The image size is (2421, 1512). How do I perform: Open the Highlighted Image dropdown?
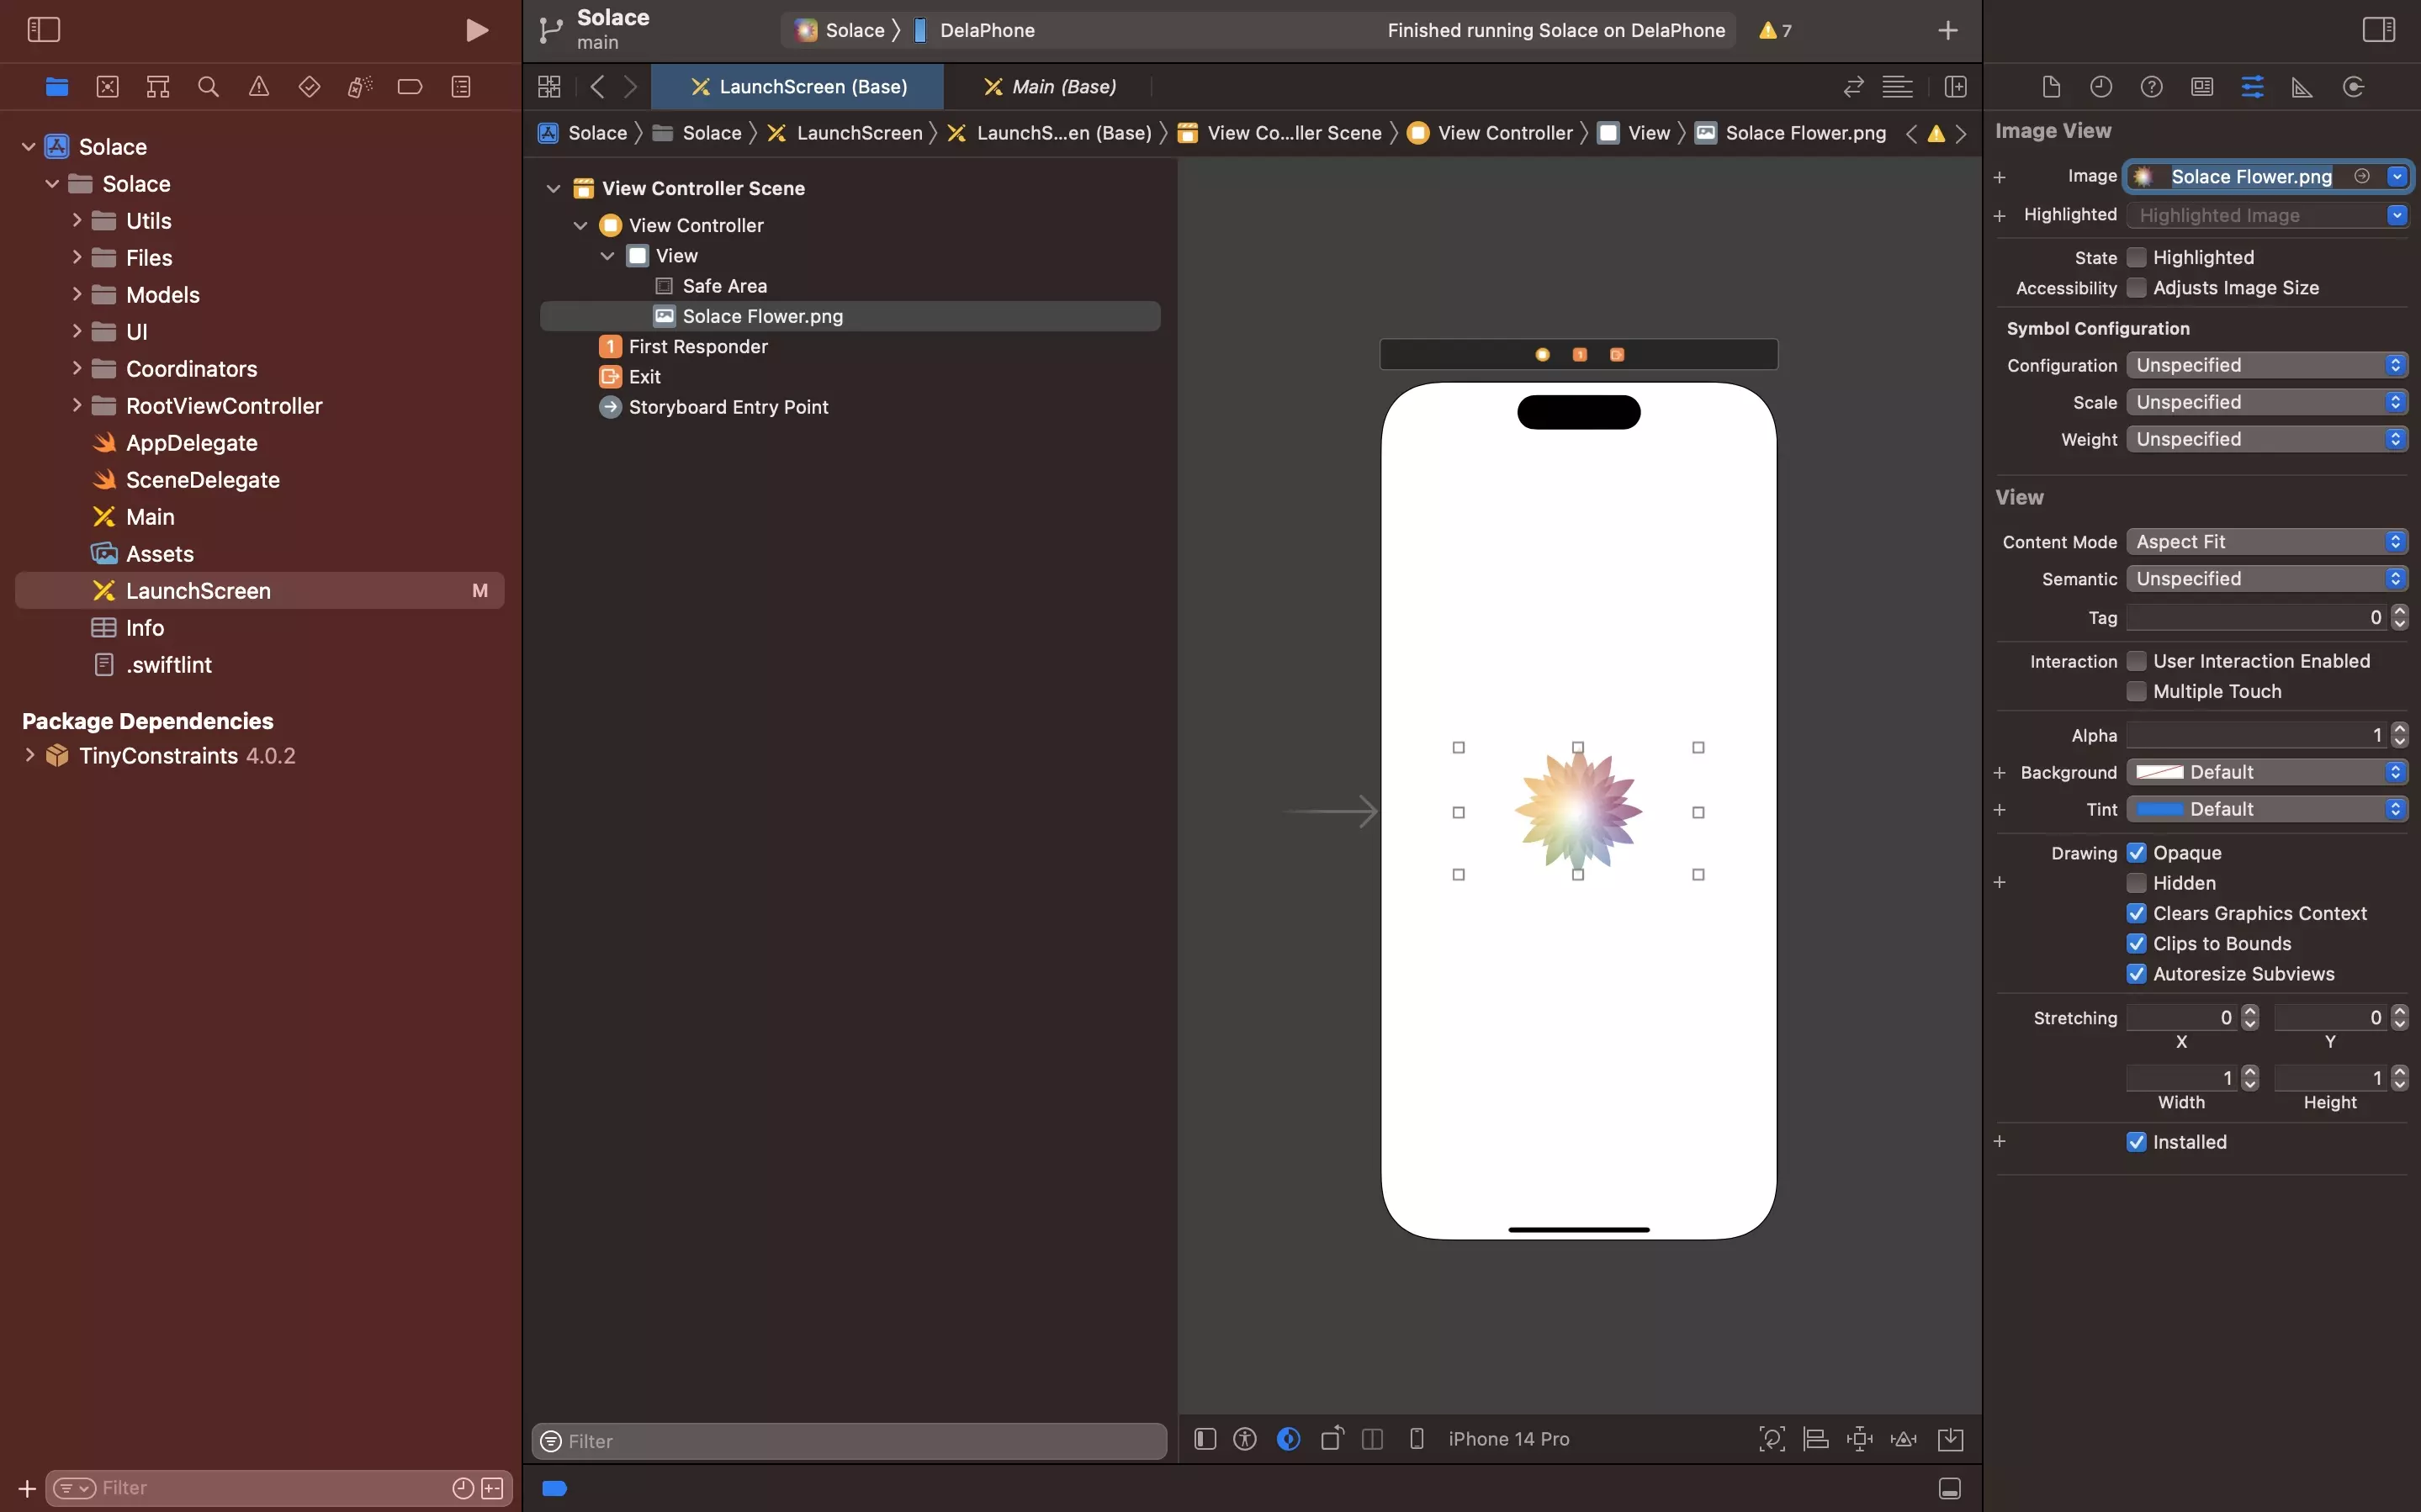2396,215
